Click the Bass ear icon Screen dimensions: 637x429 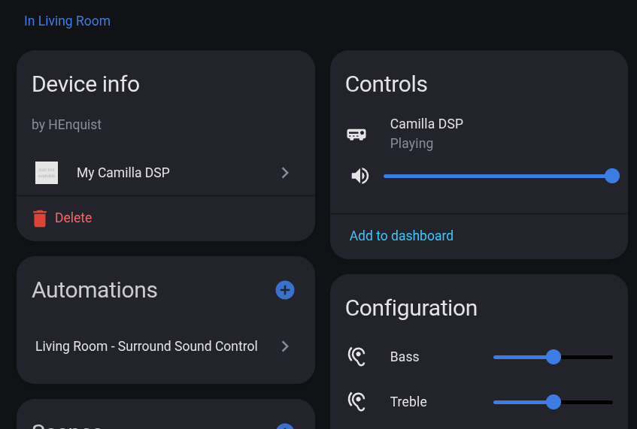[356, 357]
